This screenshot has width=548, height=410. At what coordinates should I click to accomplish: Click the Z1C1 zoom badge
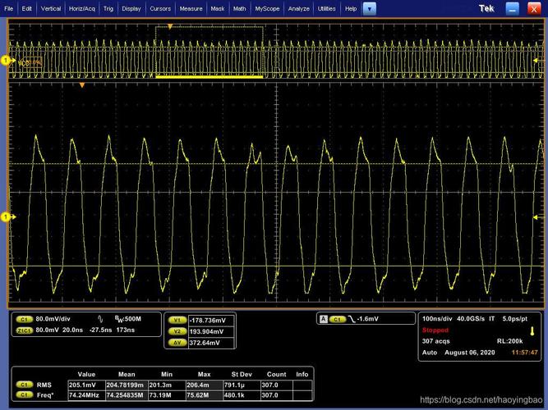pos(25,330)
